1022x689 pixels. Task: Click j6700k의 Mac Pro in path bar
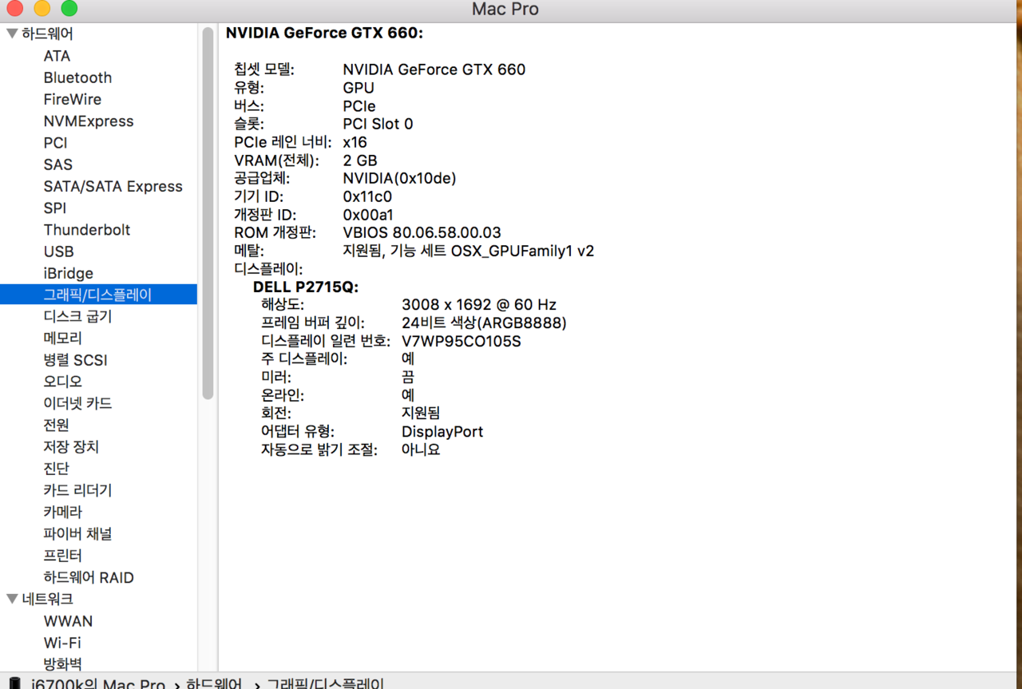click(x=98, y=684)
